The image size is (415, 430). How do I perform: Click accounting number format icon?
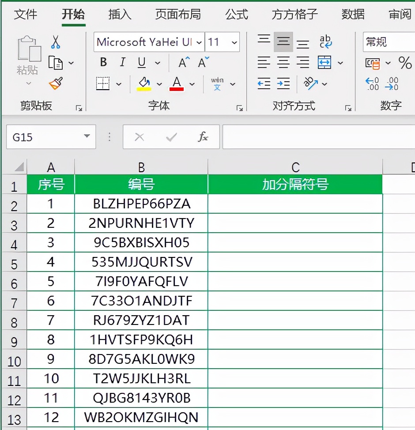point(373,63)
